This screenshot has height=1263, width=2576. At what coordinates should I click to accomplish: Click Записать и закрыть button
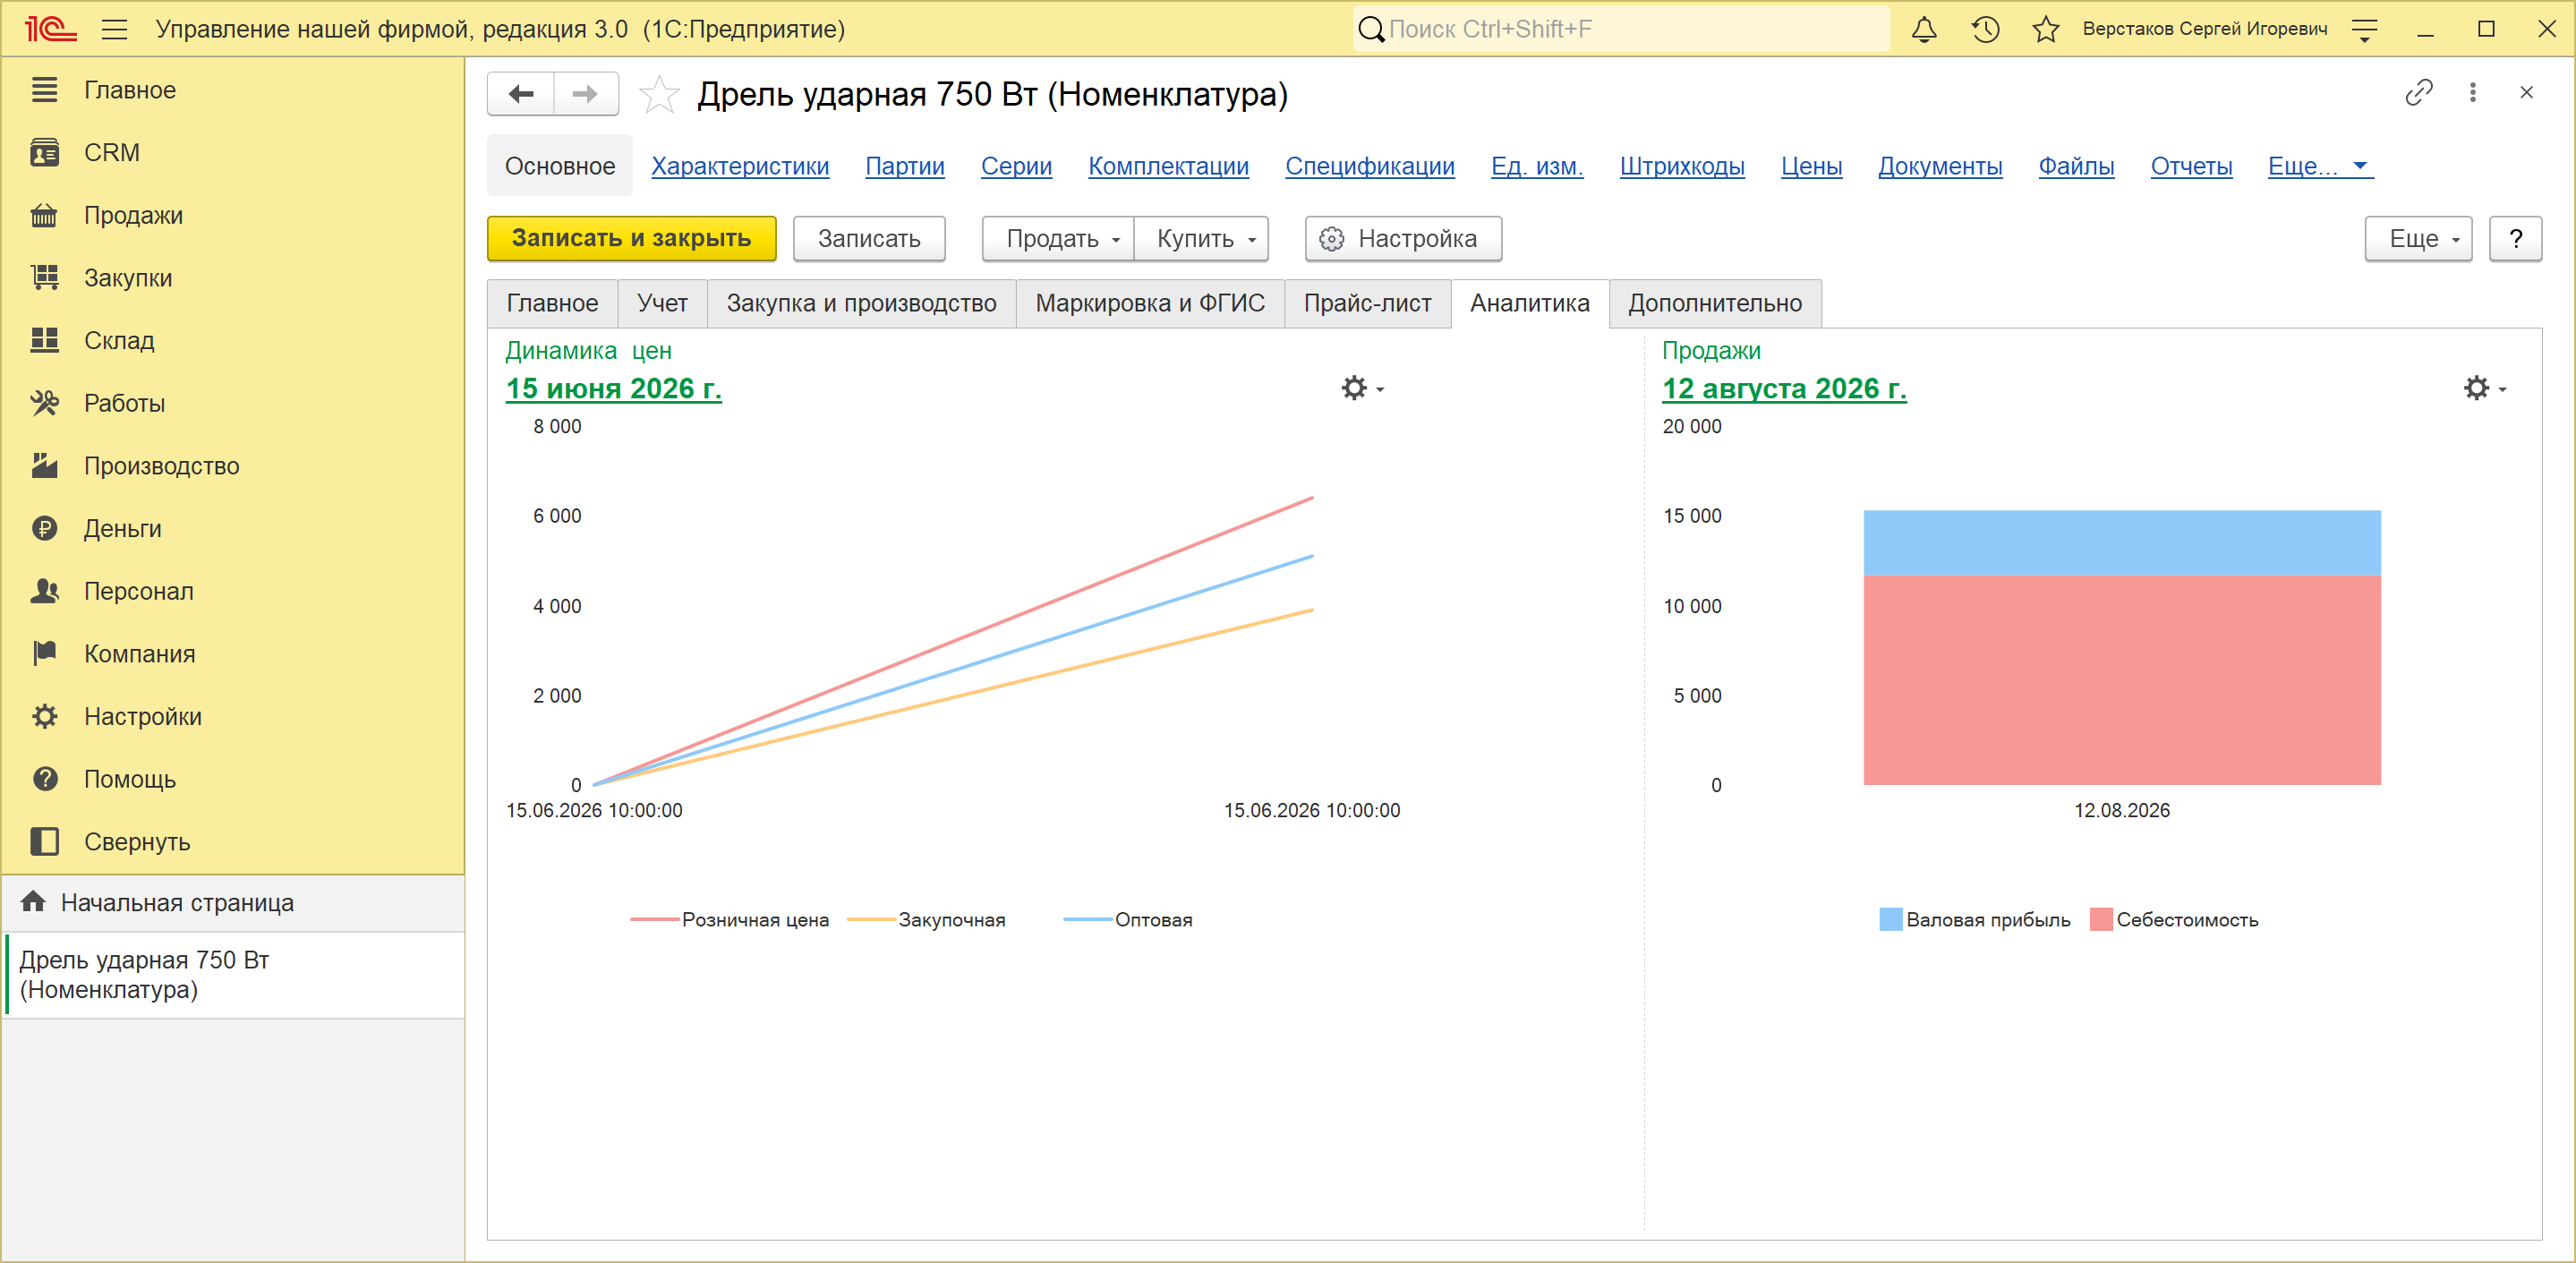tap(631, 239)
